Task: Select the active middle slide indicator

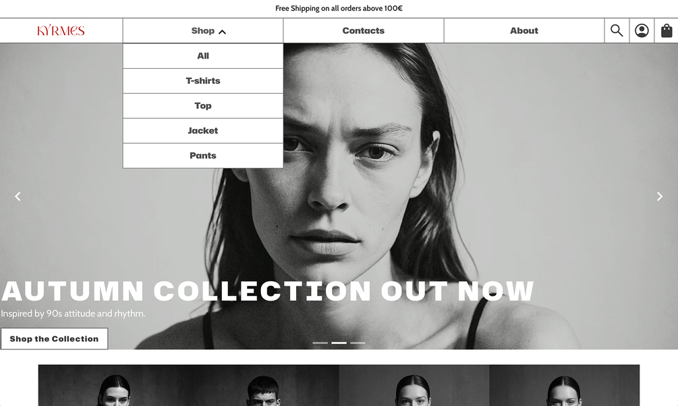Action: tap(339, 342)
